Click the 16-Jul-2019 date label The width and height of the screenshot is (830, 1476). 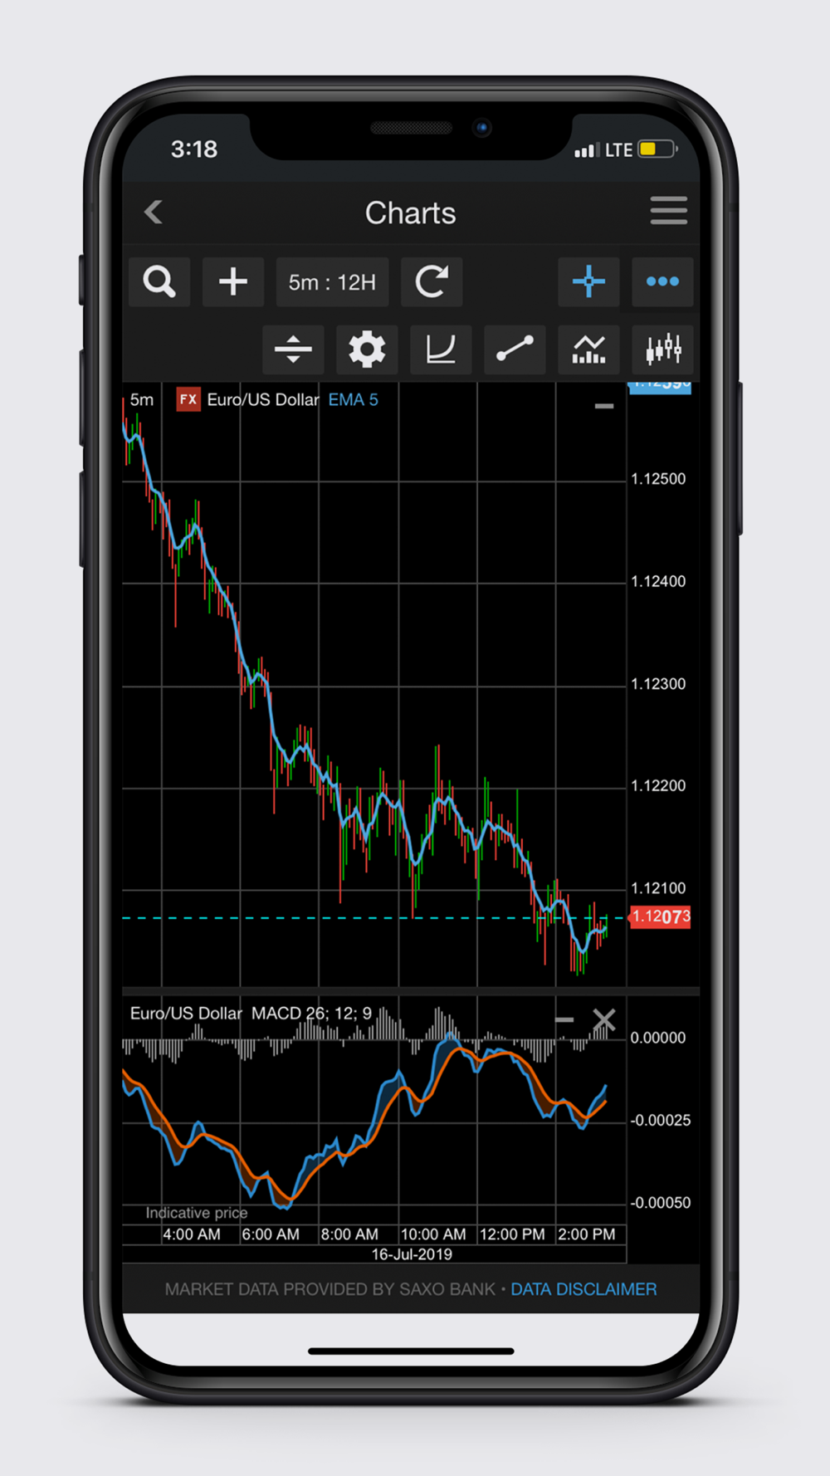[x=412, y=1254]
